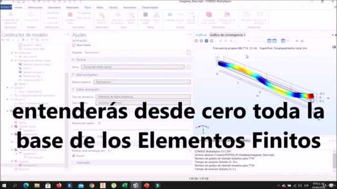This screenshot has width=337, height=189.
Task: Expand the Iron (mat1) tree node
Action: 16,57
